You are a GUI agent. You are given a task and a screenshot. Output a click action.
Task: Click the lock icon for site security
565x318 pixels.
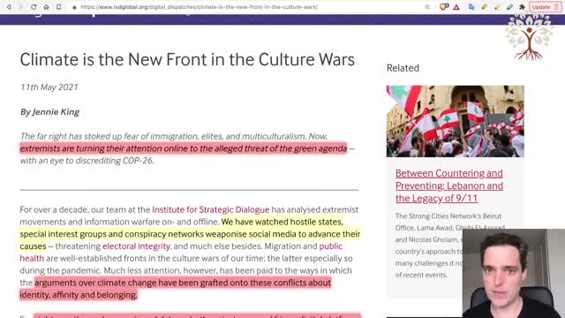(74, 7)
